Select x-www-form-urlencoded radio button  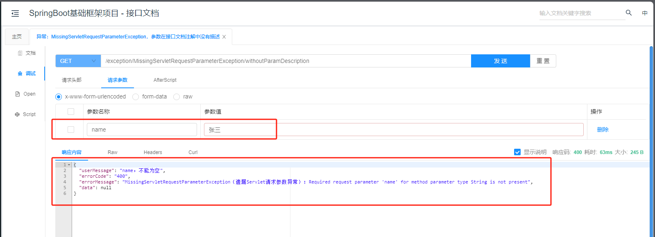coord(59,97)
